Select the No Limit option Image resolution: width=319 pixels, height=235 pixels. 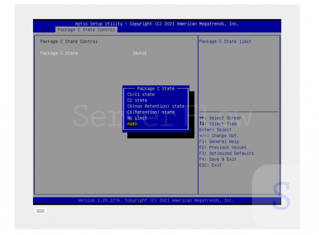137,118
